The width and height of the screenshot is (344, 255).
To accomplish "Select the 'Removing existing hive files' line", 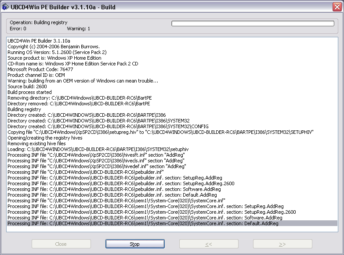I will 37,144.
